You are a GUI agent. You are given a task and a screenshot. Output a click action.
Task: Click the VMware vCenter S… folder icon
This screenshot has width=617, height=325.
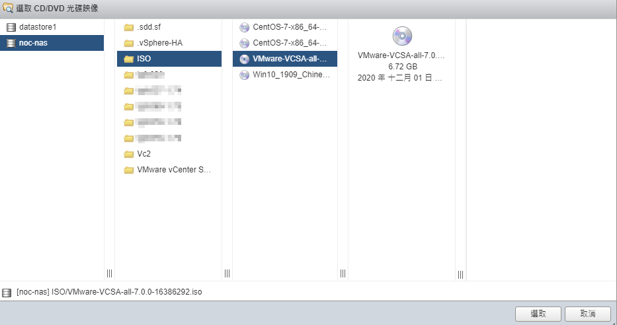click(129, 170)
